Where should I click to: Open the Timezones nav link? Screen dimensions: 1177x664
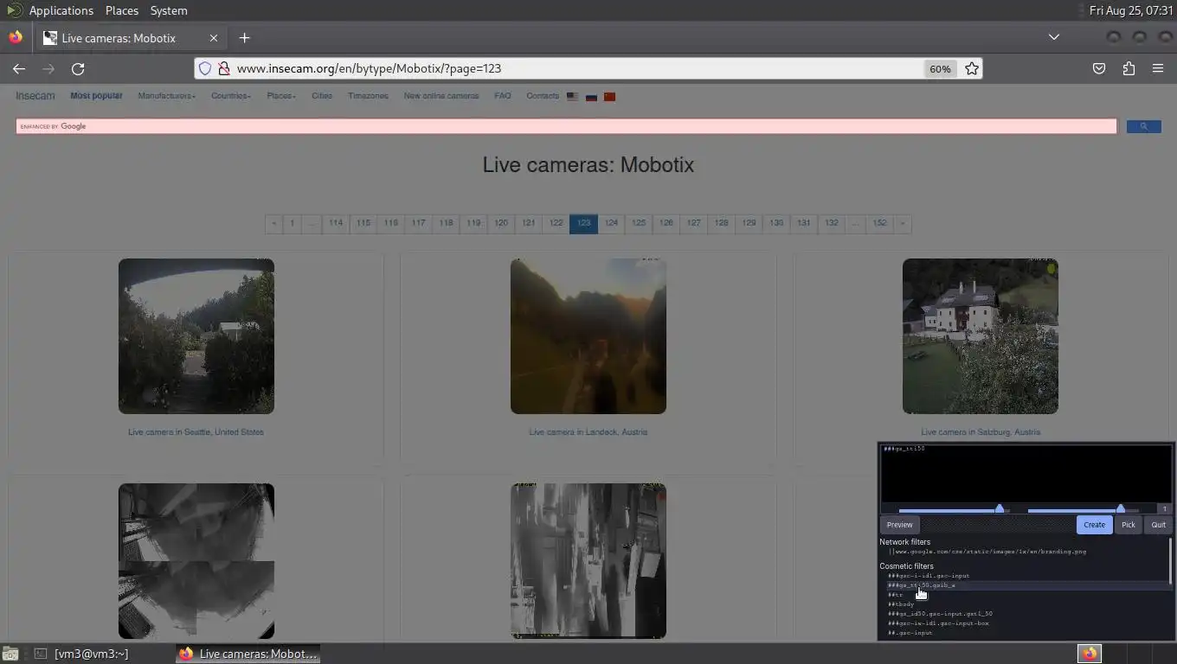[x=368, y=96]
